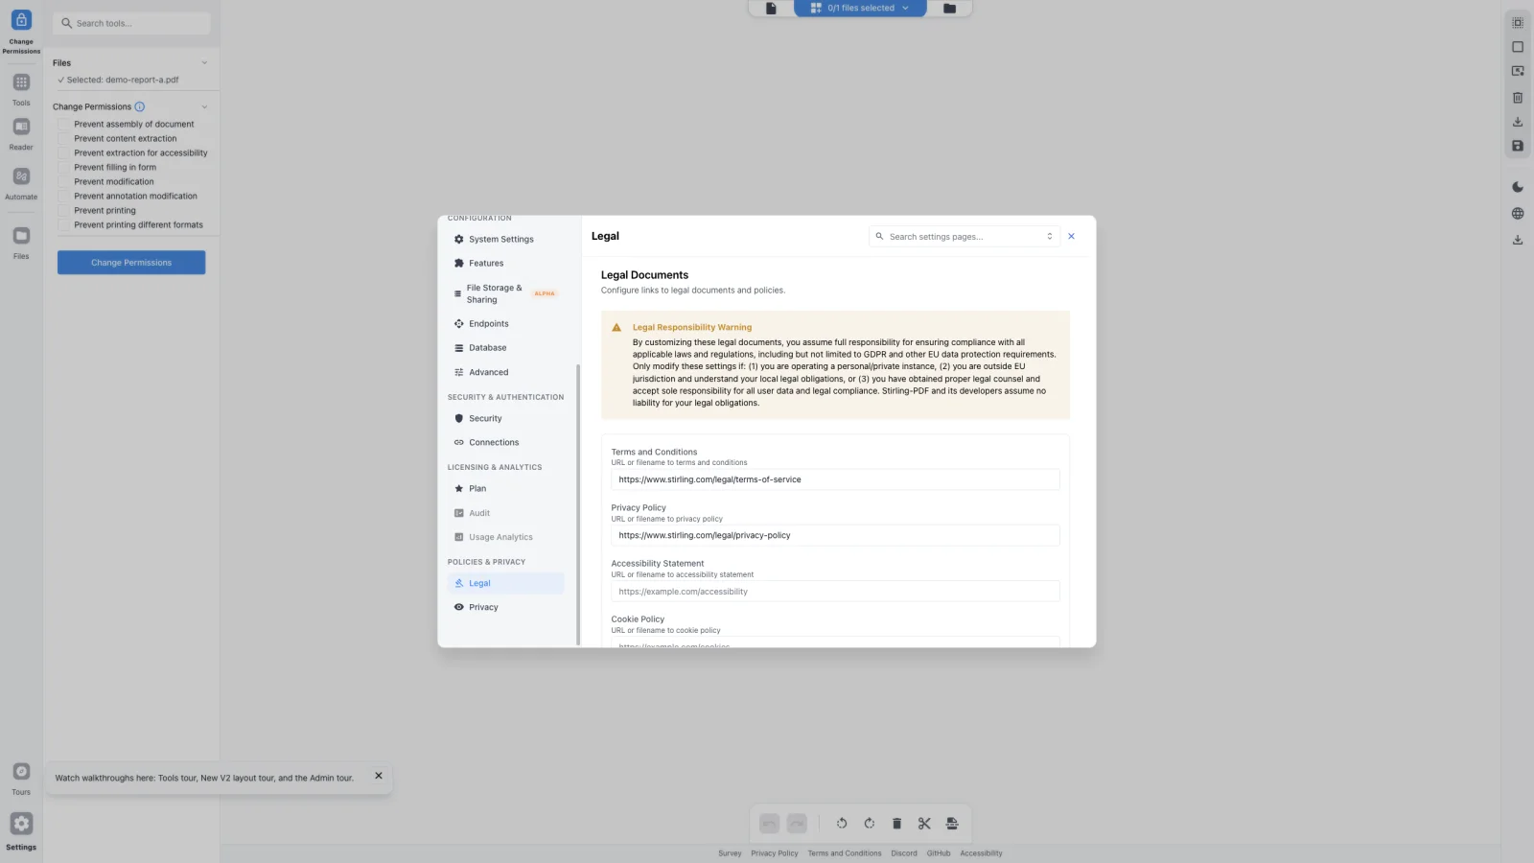Open Usage Analytics settings page
Image resolution: width=1534 pixels, height=863 pixels.
pyautogui.click(x=505, y=538)
